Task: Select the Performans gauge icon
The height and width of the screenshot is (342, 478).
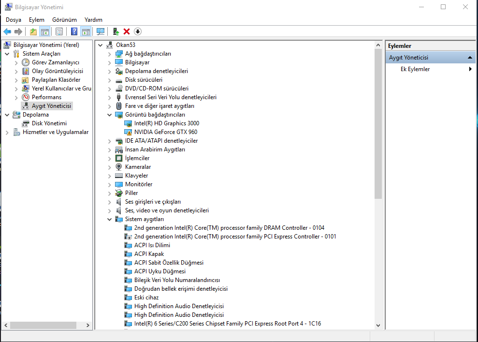Action: coord(26,97)
